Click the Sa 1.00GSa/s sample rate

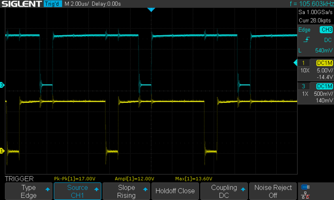pyautogui.click(x=316, y=12)
